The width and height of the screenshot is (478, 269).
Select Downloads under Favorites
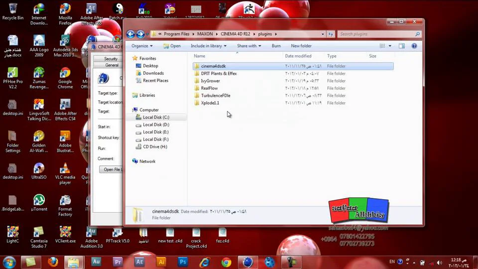150,73
